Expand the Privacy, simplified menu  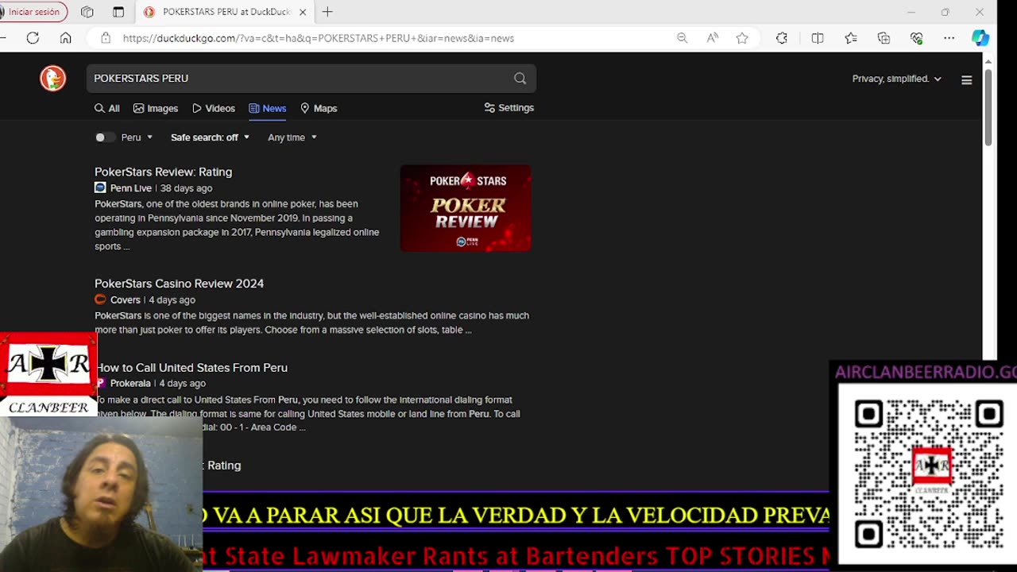coord(896,79)
